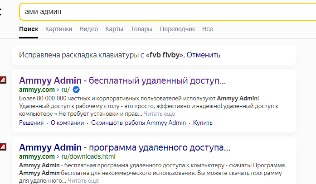Click the ammyy.com › ru/downloads.html URL
Viewport: 316px width, 184px height.
67,156
